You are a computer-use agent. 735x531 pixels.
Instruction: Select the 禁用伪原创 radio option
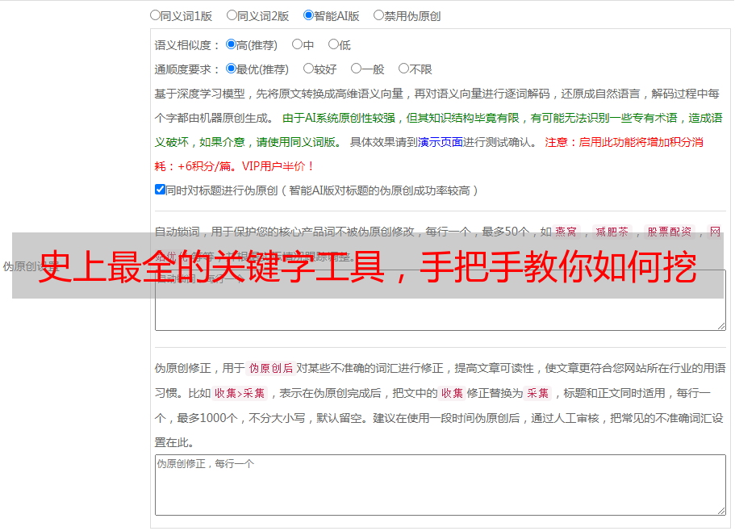(x=378, y=15)
